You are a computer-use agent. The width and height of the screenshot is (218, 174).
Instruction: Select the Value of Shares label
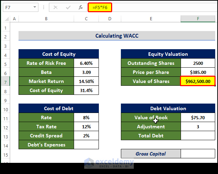[151, 81]
